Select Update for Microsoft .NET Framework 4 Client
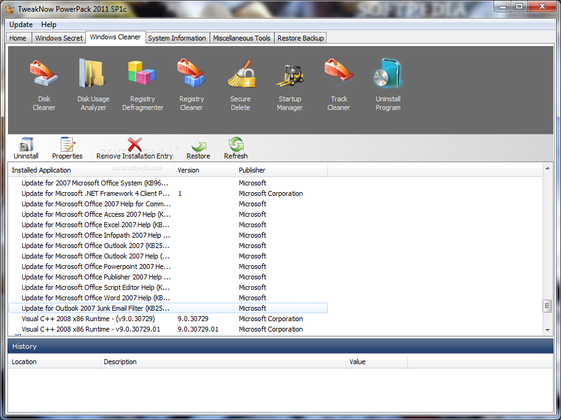Viewport: 561px width, 420px height. (x=168, y=193)
